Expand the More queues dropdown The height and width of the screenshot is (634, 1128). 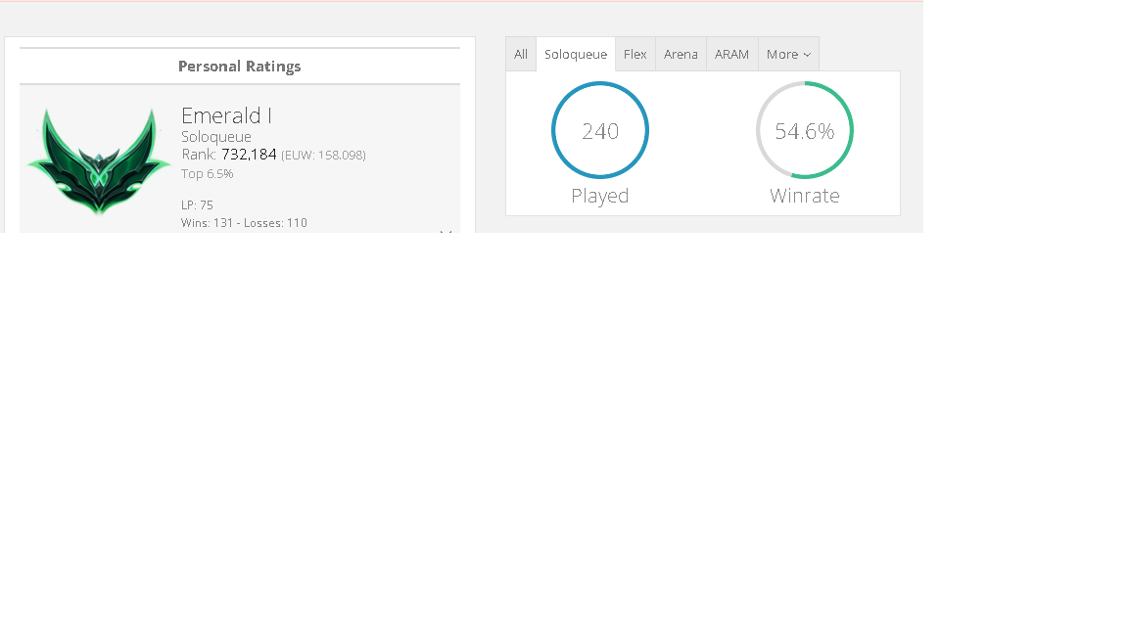point(788,54)
